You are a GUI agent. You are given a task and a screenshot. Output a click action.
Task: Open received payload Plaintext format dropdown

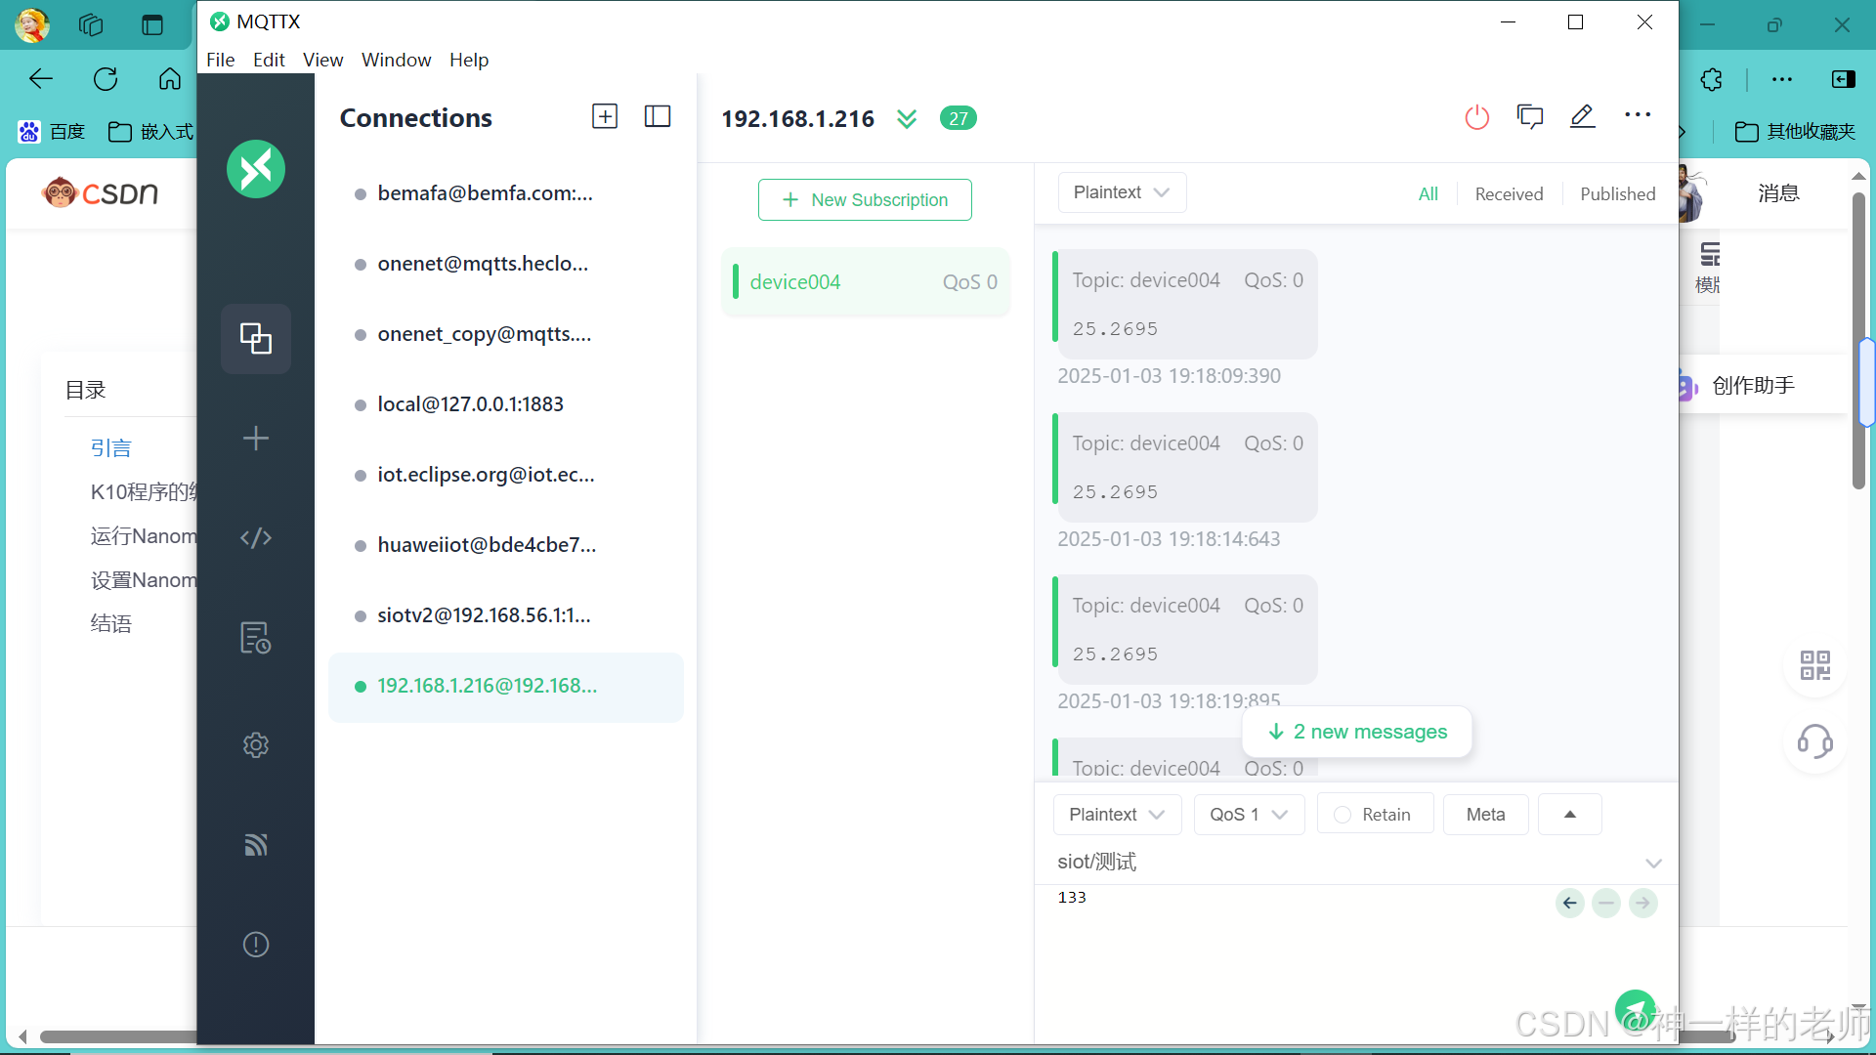pos(1122,192)
